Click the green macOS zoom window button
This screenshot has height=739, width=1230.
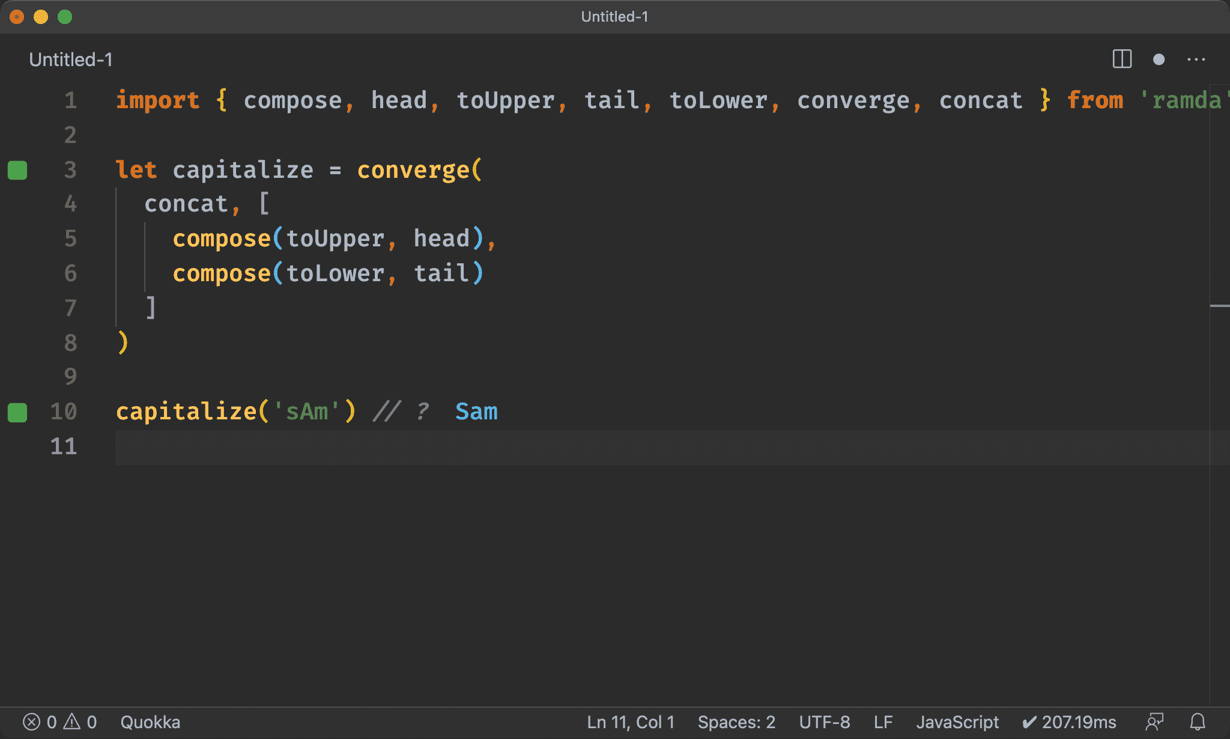point(65,17)
